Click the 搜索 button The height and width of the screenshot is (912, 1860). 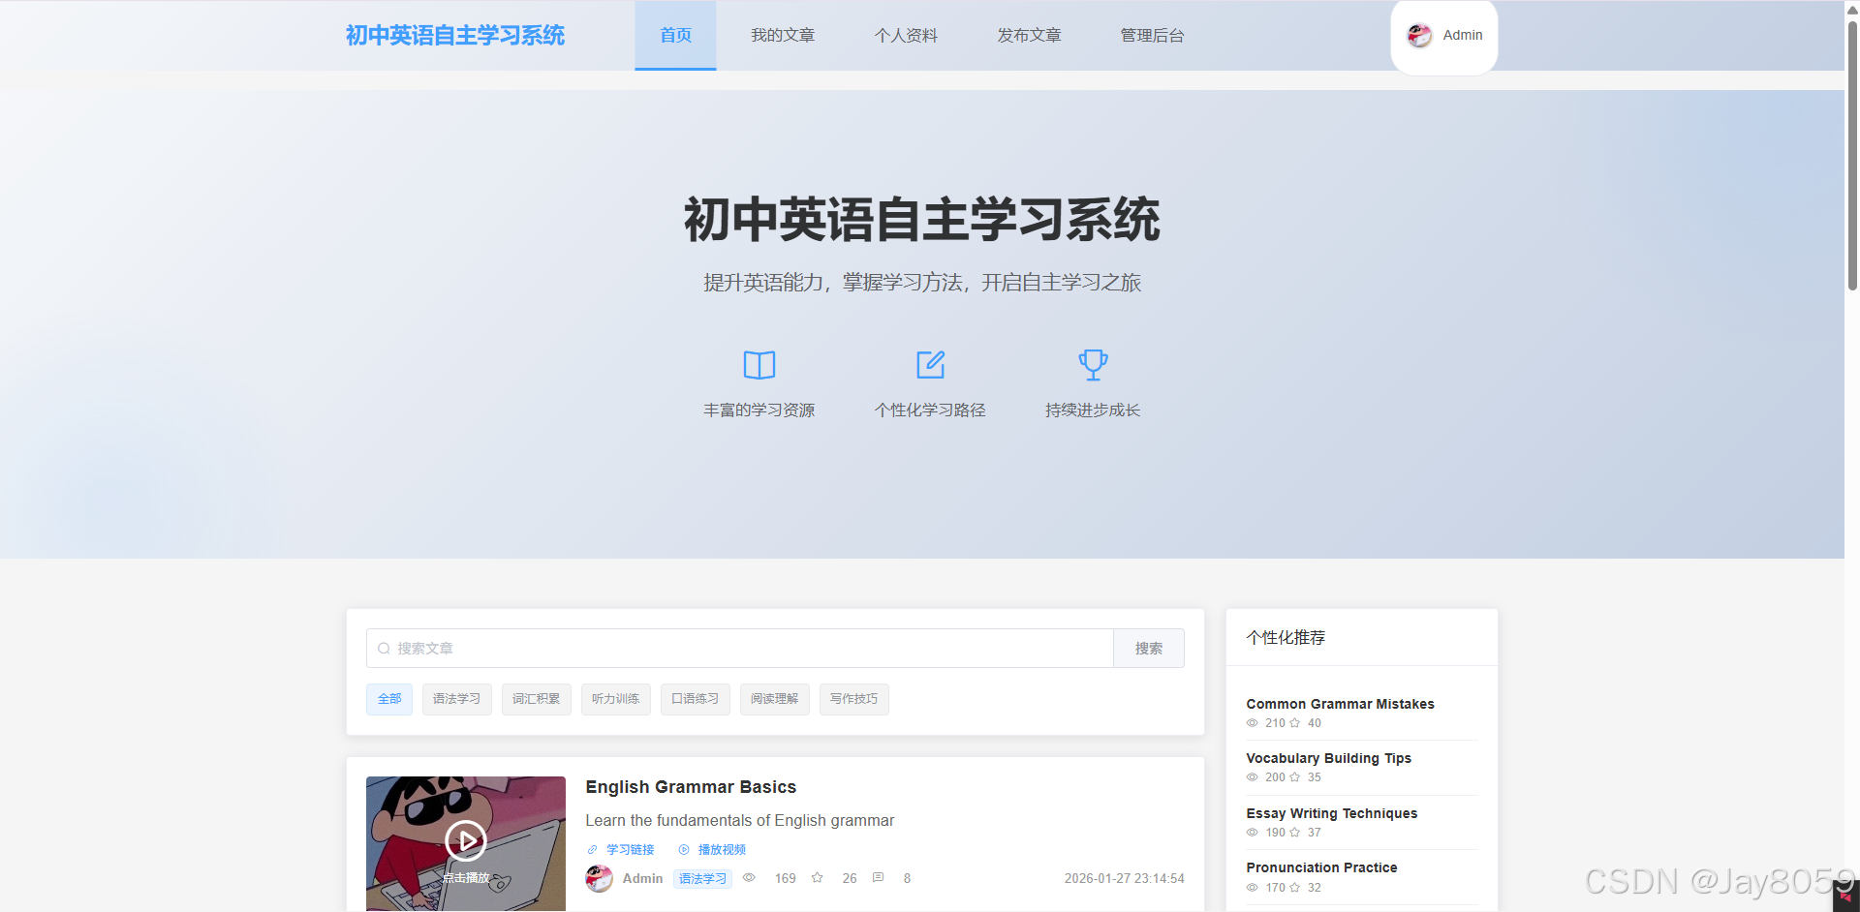(1149, 649)
